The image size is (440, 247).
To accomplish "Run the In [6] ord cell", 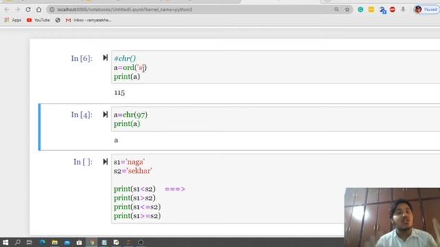I will pos(105,58).
